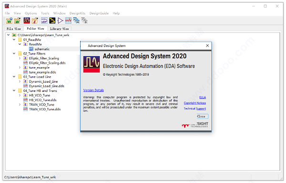Select the 03_Tune Load Line folder name
Viewport: 286px width, 183px height.
tap(37, 77)
